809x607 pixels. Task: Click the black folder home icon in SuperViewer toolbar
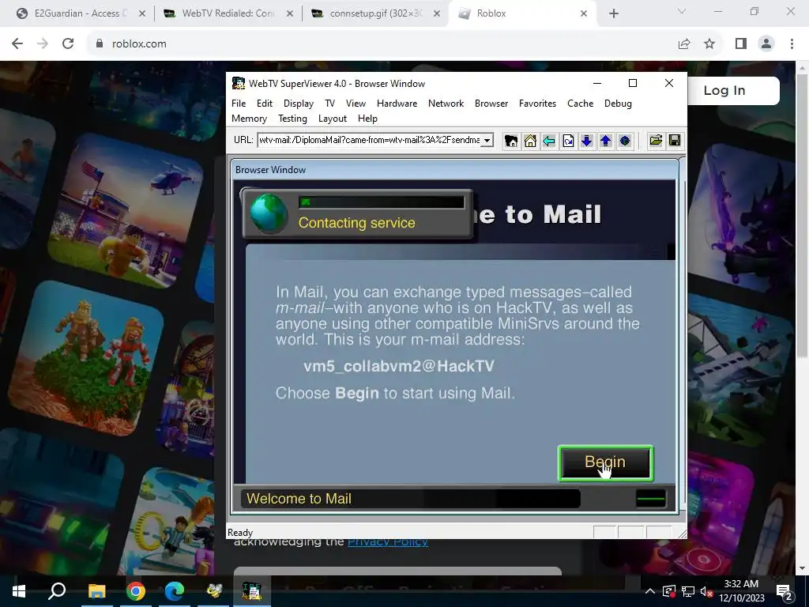coord(511,141)
